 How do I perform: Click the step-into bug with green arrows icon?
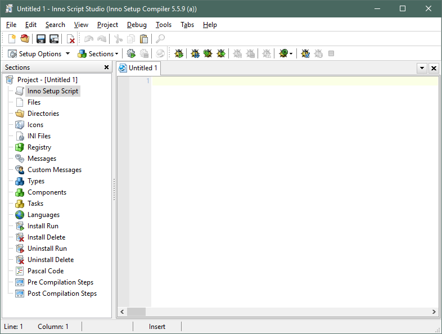(x=208, y=53)
